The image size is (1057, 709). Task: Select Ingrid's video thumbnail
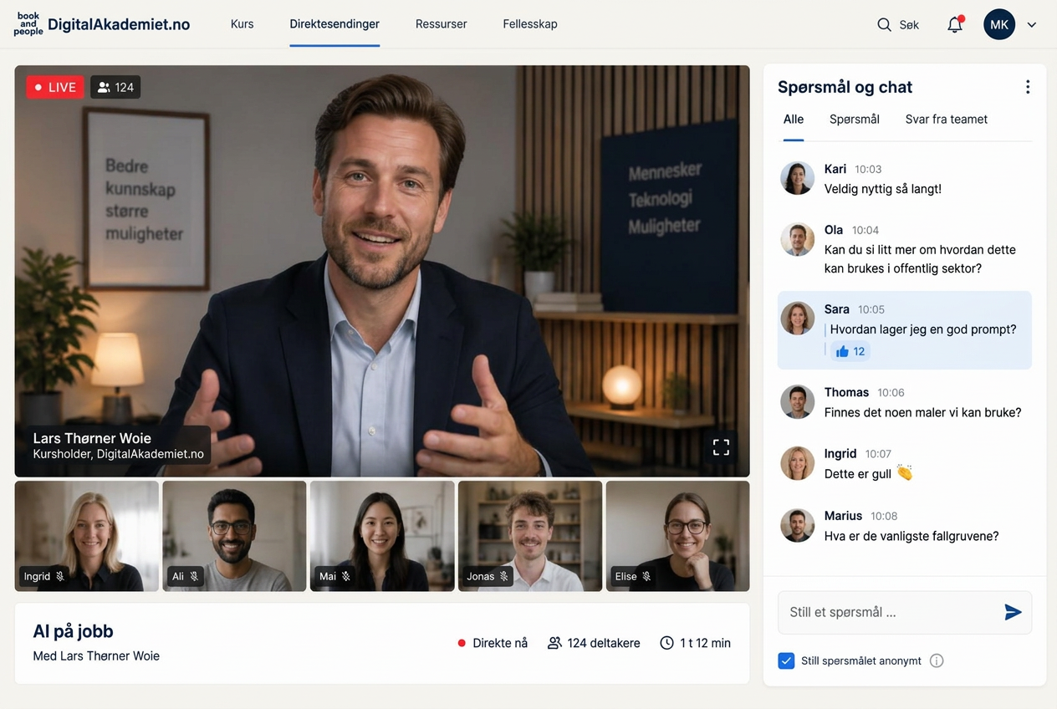pyautogui.click(x=86, y=536)
